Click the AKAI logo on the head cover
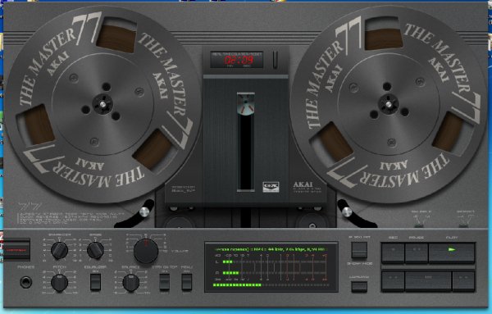492x314 pixels. [x=303, y=184]
